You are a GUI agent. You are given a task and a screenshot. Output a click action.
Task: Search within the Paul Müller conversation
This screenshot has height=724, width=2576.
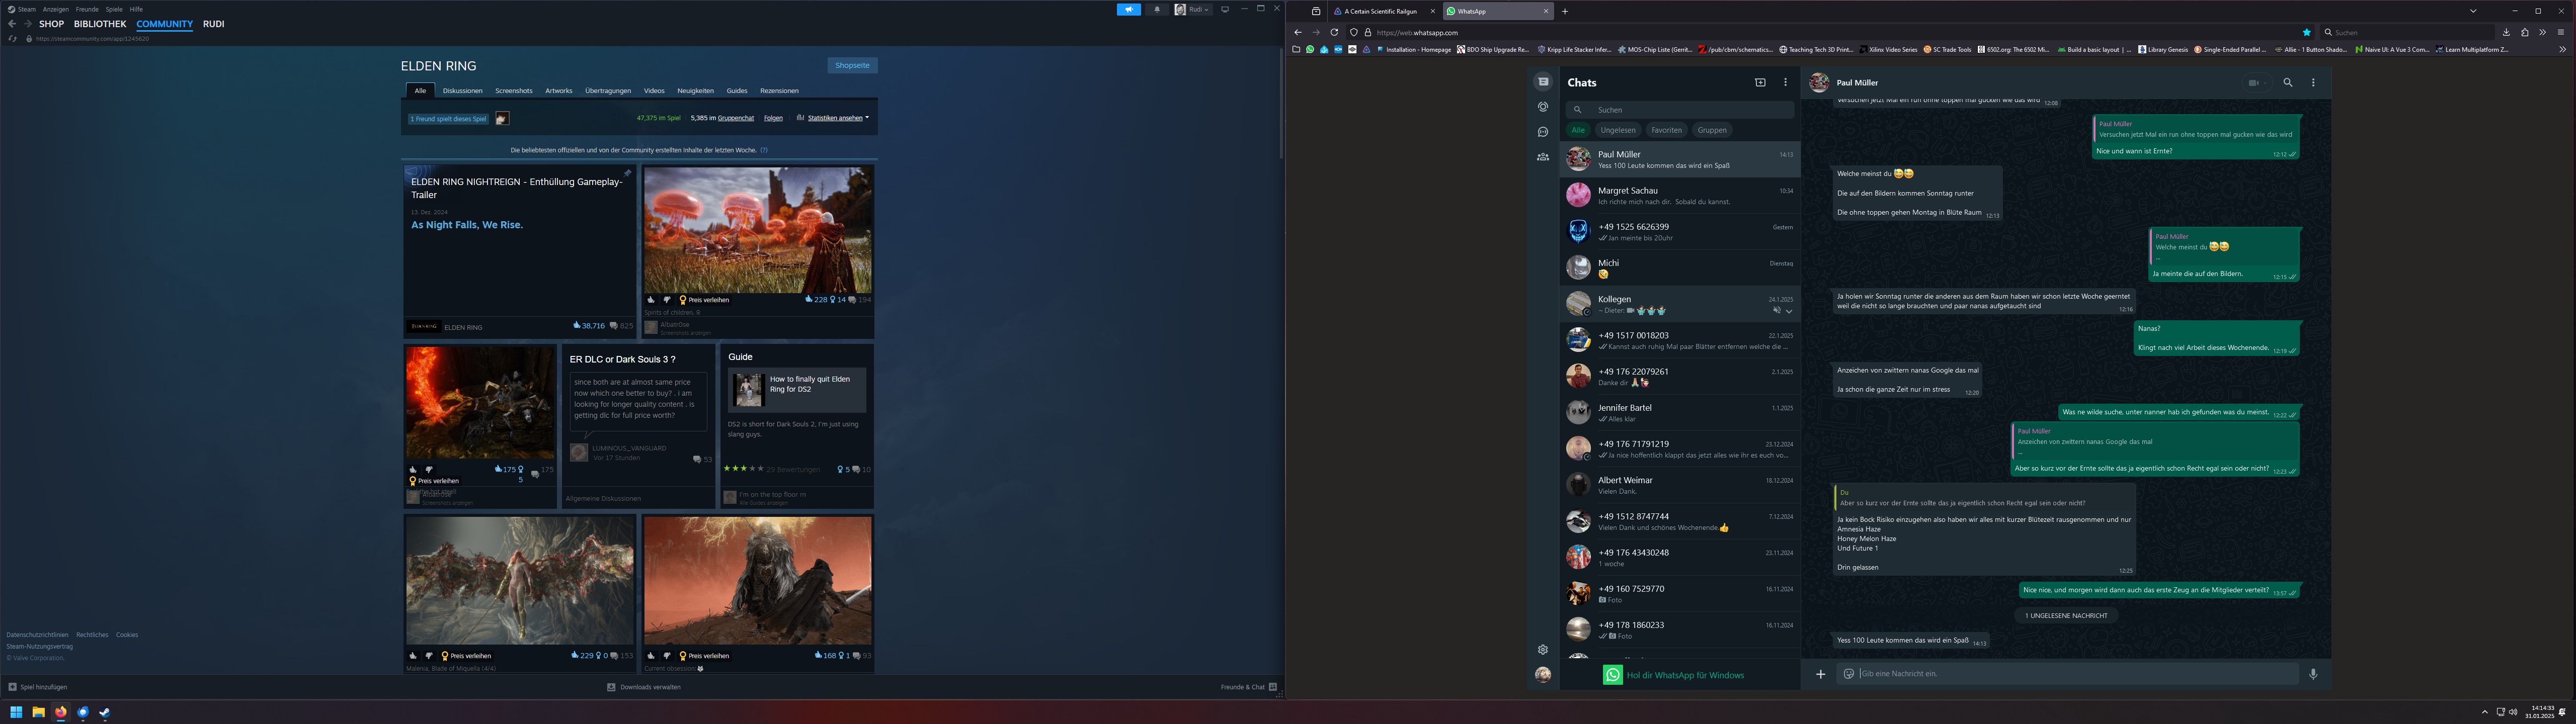[2287, 83]
